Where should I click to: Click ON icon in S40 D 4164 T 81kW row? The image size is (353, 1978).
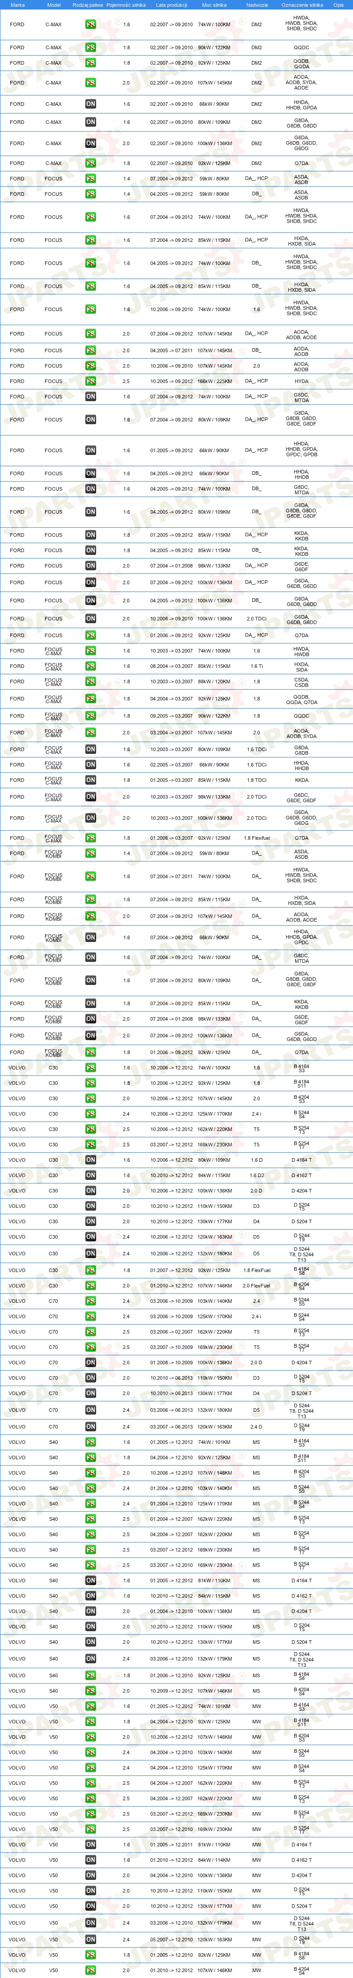[90, 1580]
